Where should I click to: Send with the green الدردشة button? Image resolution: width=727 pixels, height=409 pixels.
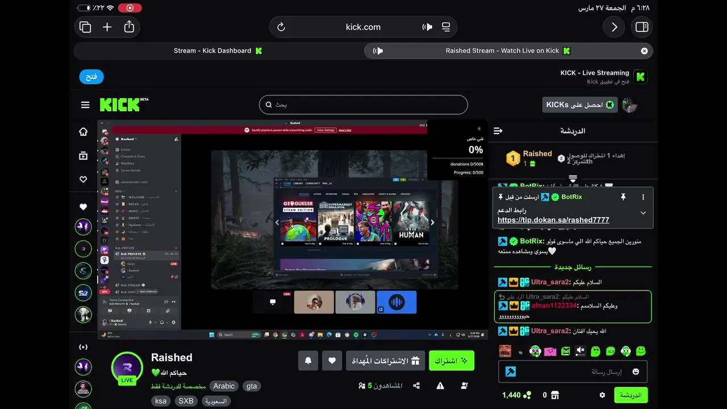630,395
